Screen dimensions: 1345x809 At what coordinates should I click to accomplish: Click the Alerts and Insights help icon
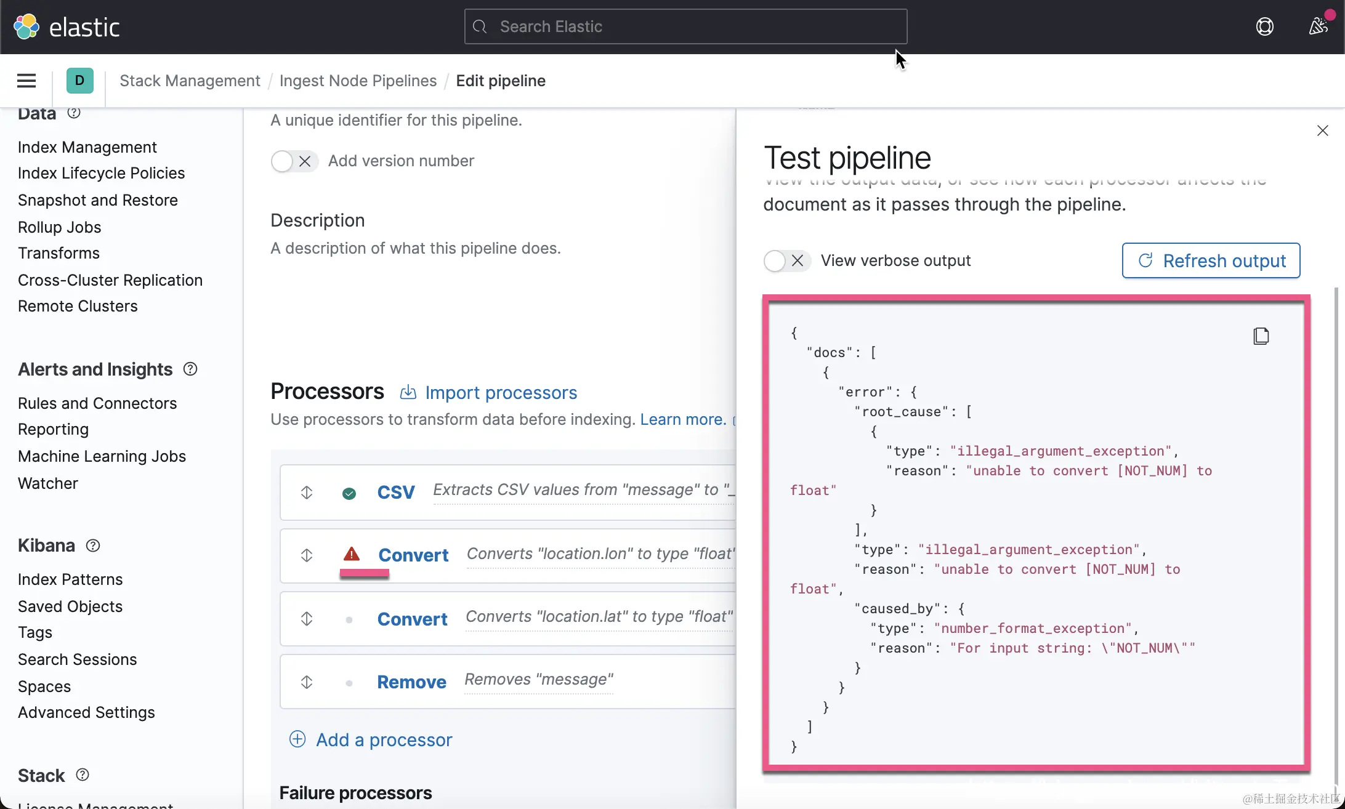190,369
